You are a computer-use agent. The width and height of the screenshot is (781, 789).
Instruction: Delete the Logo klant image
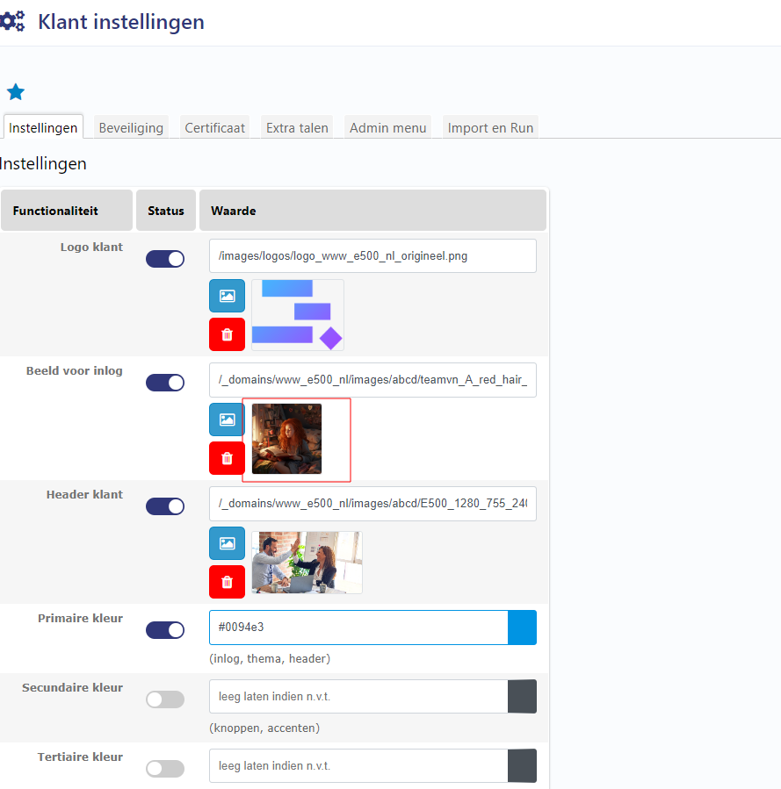[227, 334]
